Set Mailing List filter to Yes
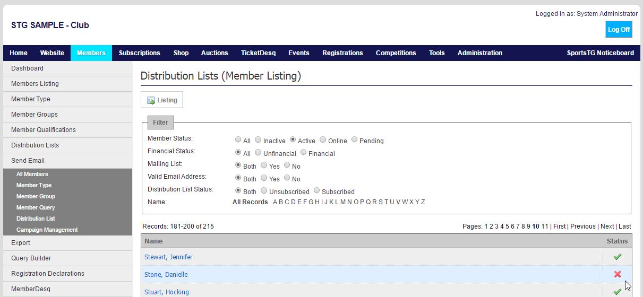This screenshot has height=297, width=643. [x=264, y=165]
